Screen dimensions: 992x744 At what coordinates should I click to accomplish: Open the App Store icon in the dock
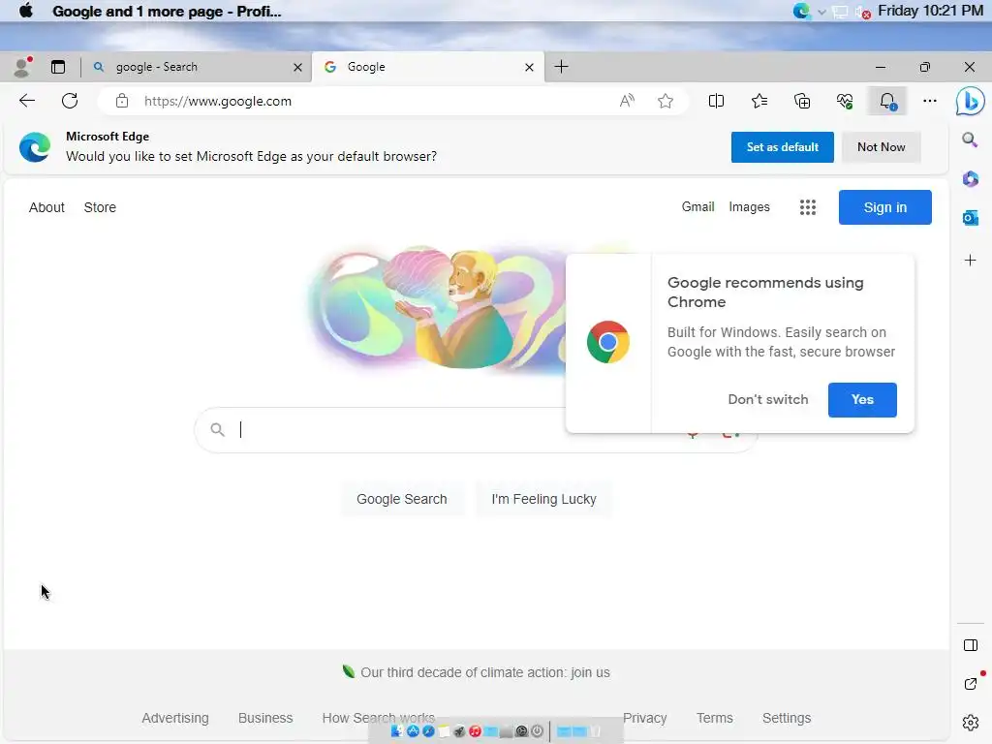413,731
